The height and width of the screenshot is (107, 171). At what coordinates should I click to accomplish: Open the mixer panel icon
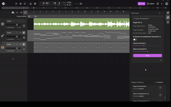click(35, 4)
